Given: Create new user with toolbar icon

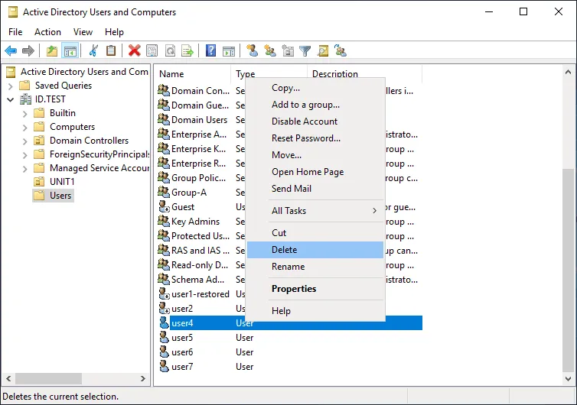Looking at the screenshot, I should tap(252, 51).
